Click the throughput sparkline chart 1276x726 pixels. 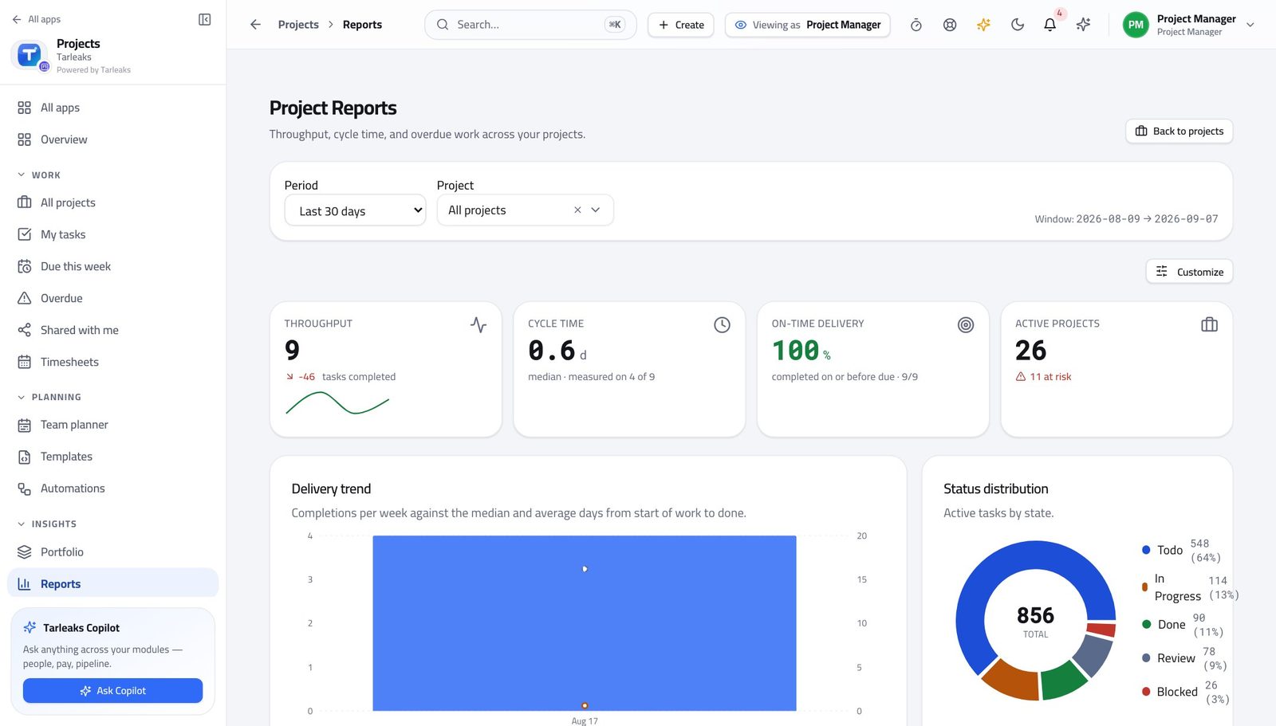[337, 403]
